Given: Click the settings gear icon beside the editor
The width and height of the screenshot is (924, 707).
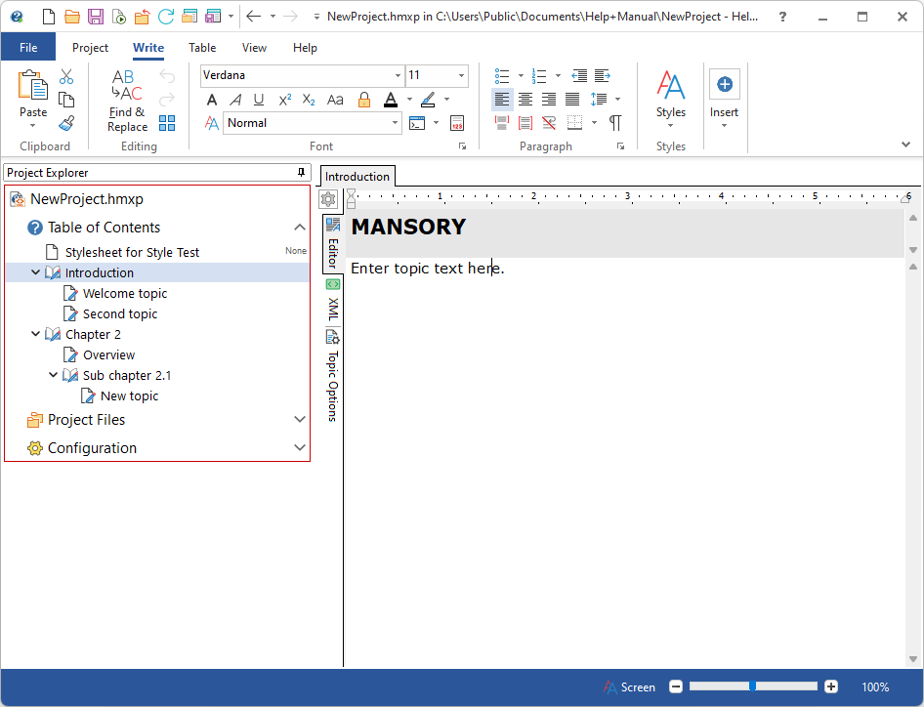Looking at the screenshot, I should (x=328, y=199).
